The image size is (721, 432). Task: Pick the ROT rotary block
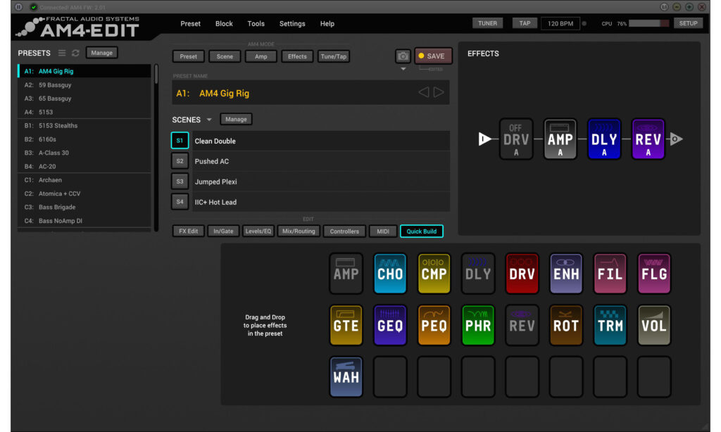pyautogui.click(x=566, y=325)
